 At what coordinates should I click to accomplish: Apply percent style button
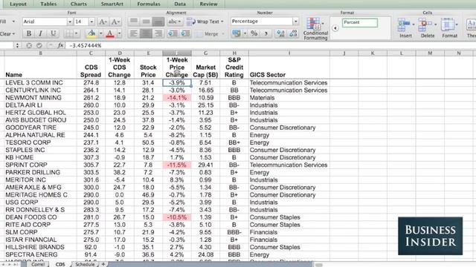(254, 33)
